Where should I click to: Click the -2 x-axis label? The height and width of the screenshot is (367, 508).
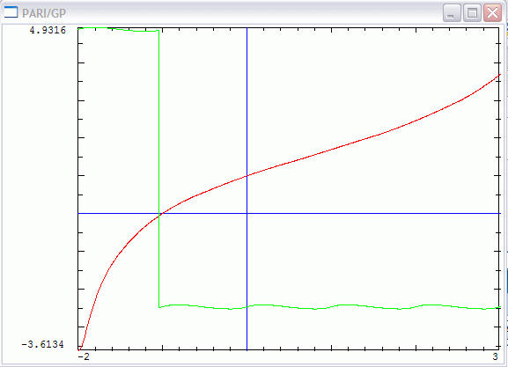(84, 356)
